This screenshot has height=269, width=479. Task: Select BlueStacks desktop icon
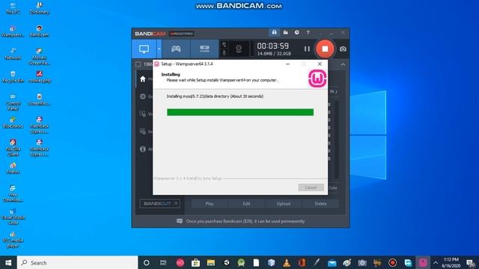(13, 123)
